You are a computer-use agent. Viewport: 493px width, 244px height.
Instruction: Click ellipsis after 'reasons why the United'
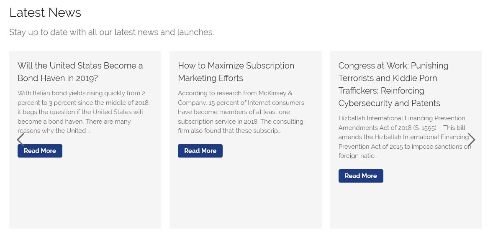[x=89, y=131]
